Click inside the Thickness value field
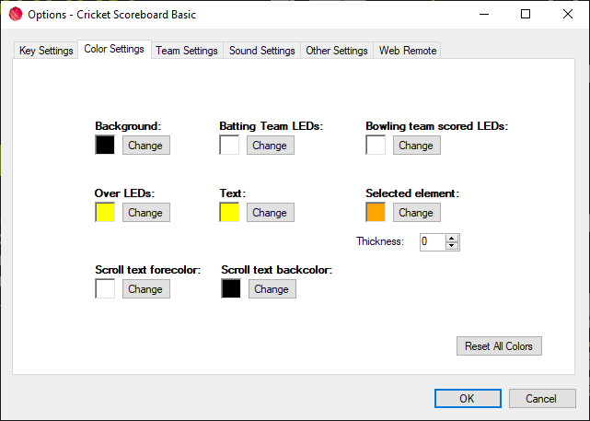 (x=432, y=242)
